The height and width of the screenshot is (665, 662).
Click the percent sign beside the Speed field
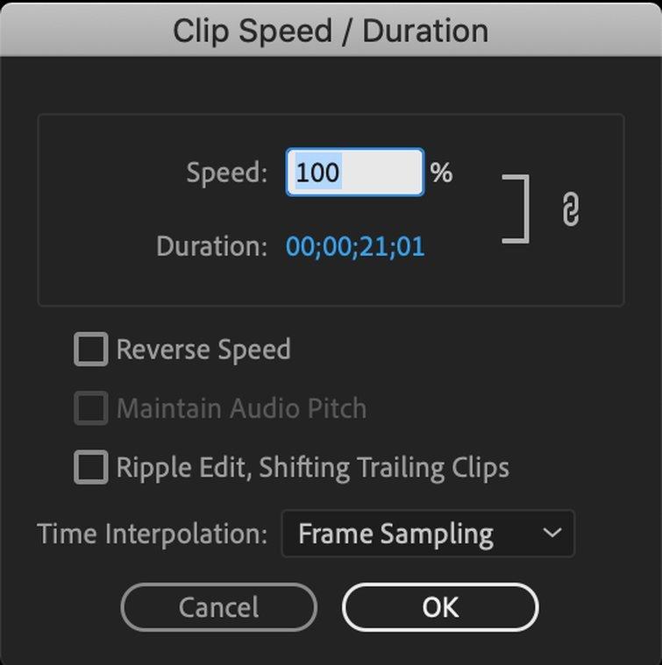tap(441, 173)
